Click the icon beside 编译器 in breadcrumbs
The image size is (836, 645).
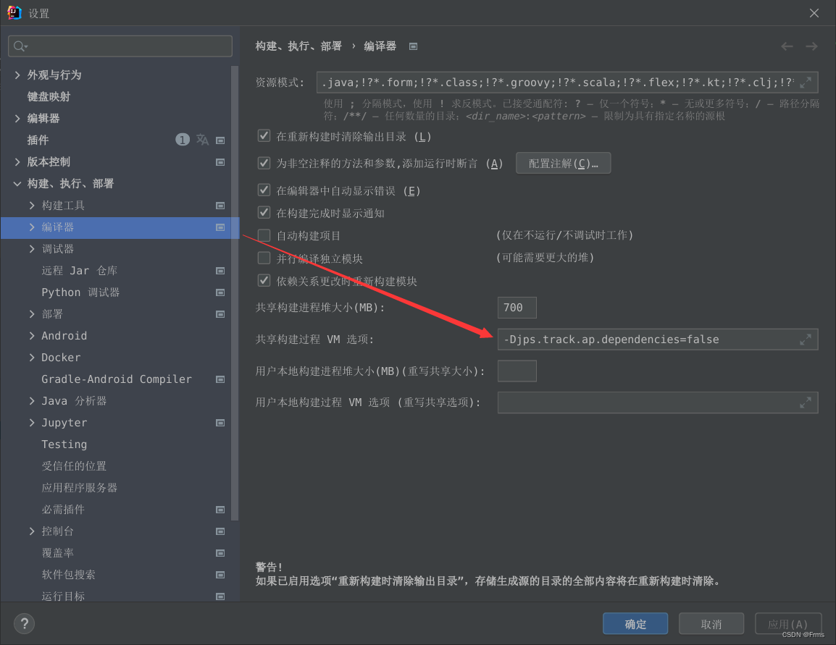coord(412,46)
